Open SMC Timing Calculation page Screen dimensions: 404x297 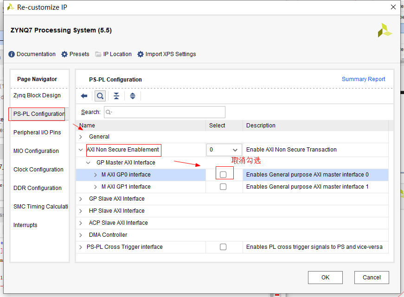41,207
